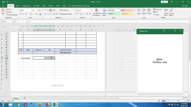The height and width of the screenshot is (107, 191).
Task: Click the Sign in button
Action: coord(164,2)
